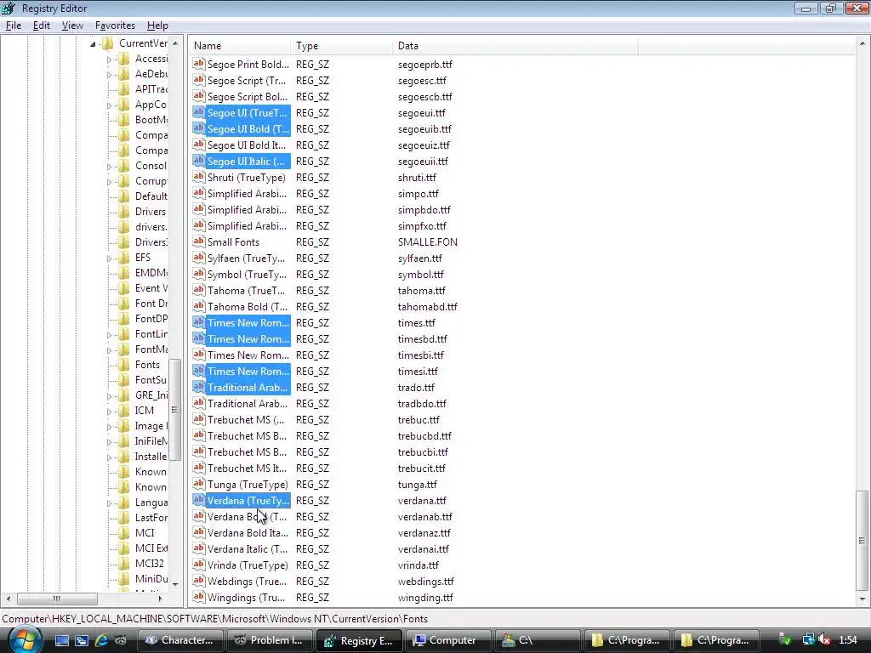Click the Verdana Italic value icon

coord(199,548)
